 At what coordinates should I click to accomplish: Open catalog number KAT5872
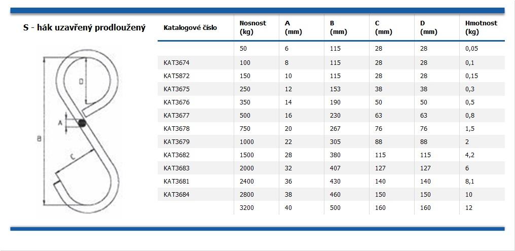[x=175, y=76]
